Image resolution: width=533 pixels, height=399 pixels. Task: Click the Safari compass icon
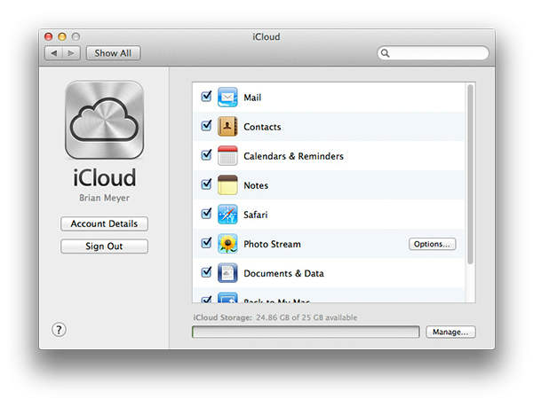(x=227, y=214)
